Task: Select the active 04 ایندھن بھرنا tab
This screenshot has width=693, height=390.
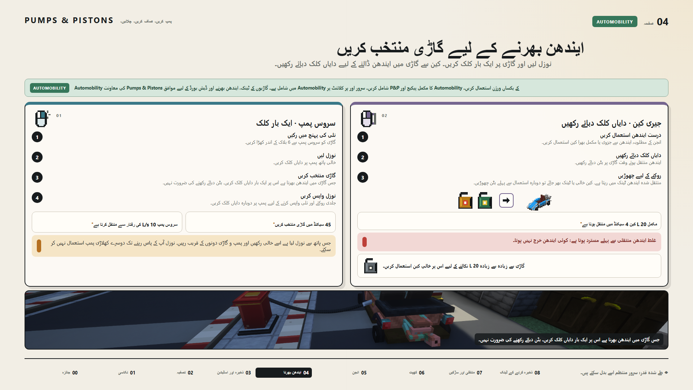Action: (x=284, y=373)
